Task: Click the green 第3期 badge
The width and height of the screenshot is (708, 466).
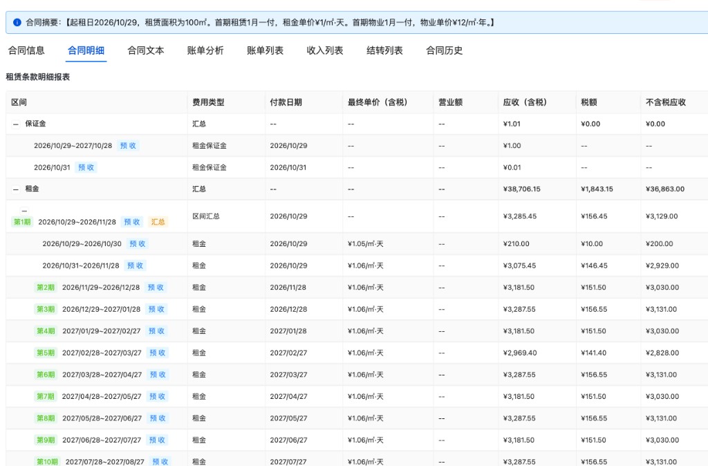Action: click(45, 309)
